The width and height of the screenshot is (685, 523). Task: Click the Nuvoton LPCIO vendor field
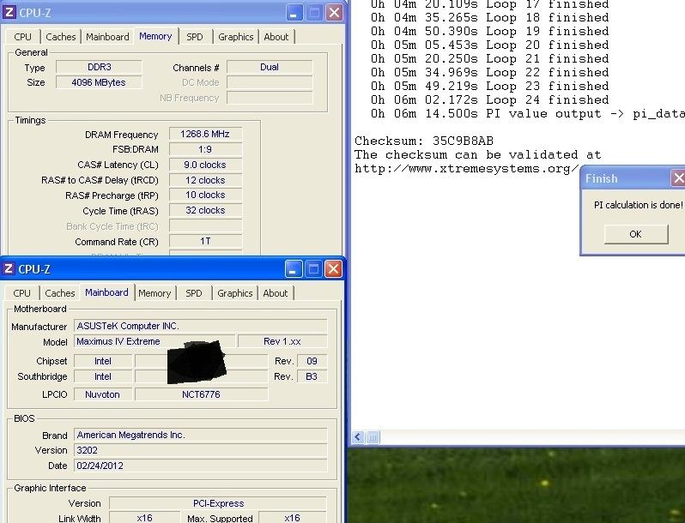(x=103, y=394)
